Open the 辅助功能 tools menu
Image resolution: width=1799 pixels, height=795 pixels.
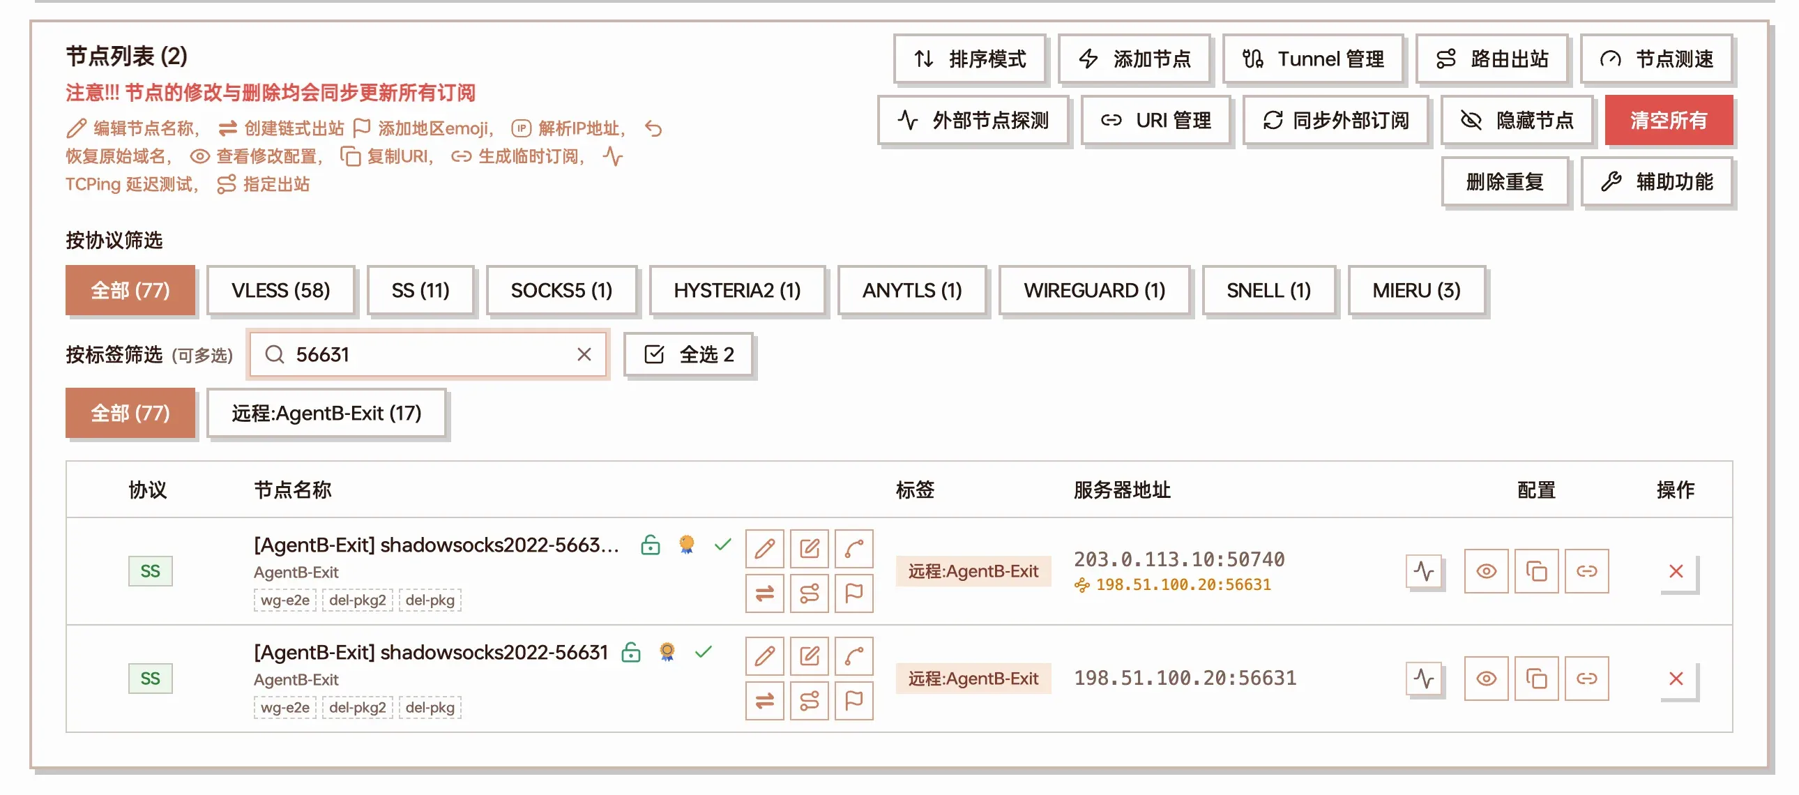pos(1657,181)
